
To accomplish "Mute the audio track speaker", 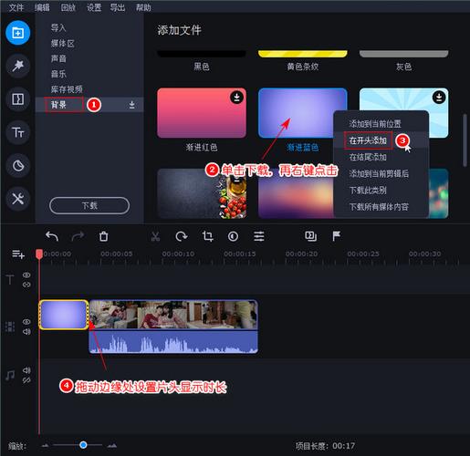I will tap(26, 370).
